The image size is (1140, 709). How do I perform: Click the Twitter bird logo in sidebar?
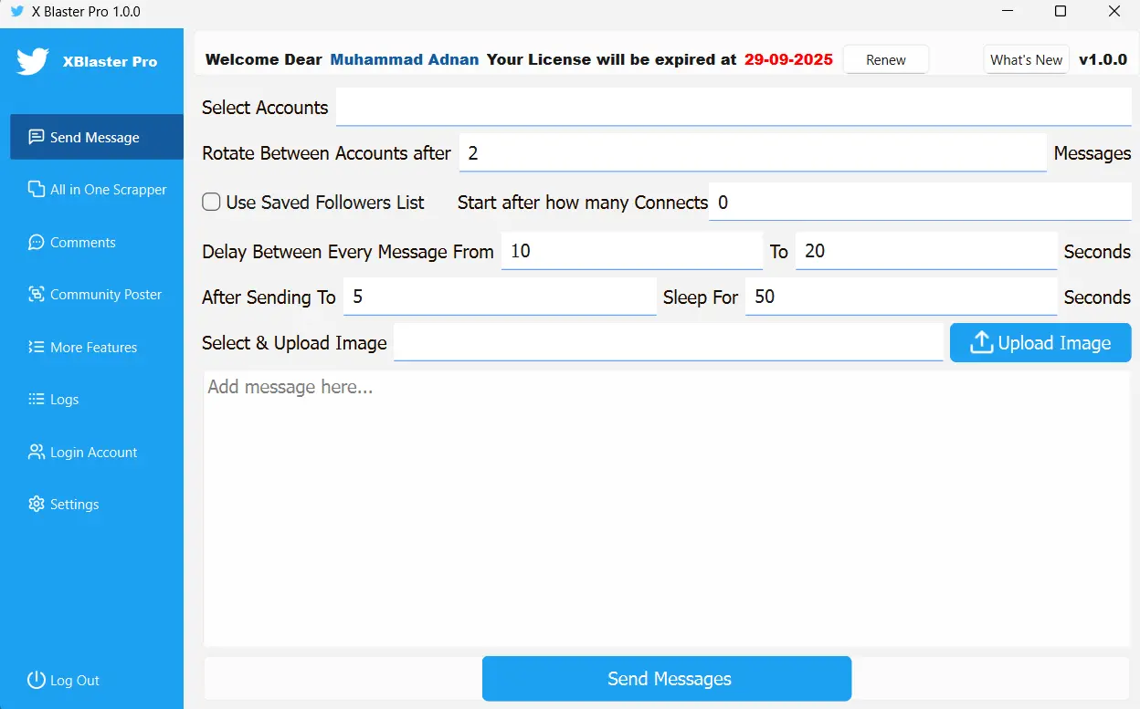(x=32, y=61)
